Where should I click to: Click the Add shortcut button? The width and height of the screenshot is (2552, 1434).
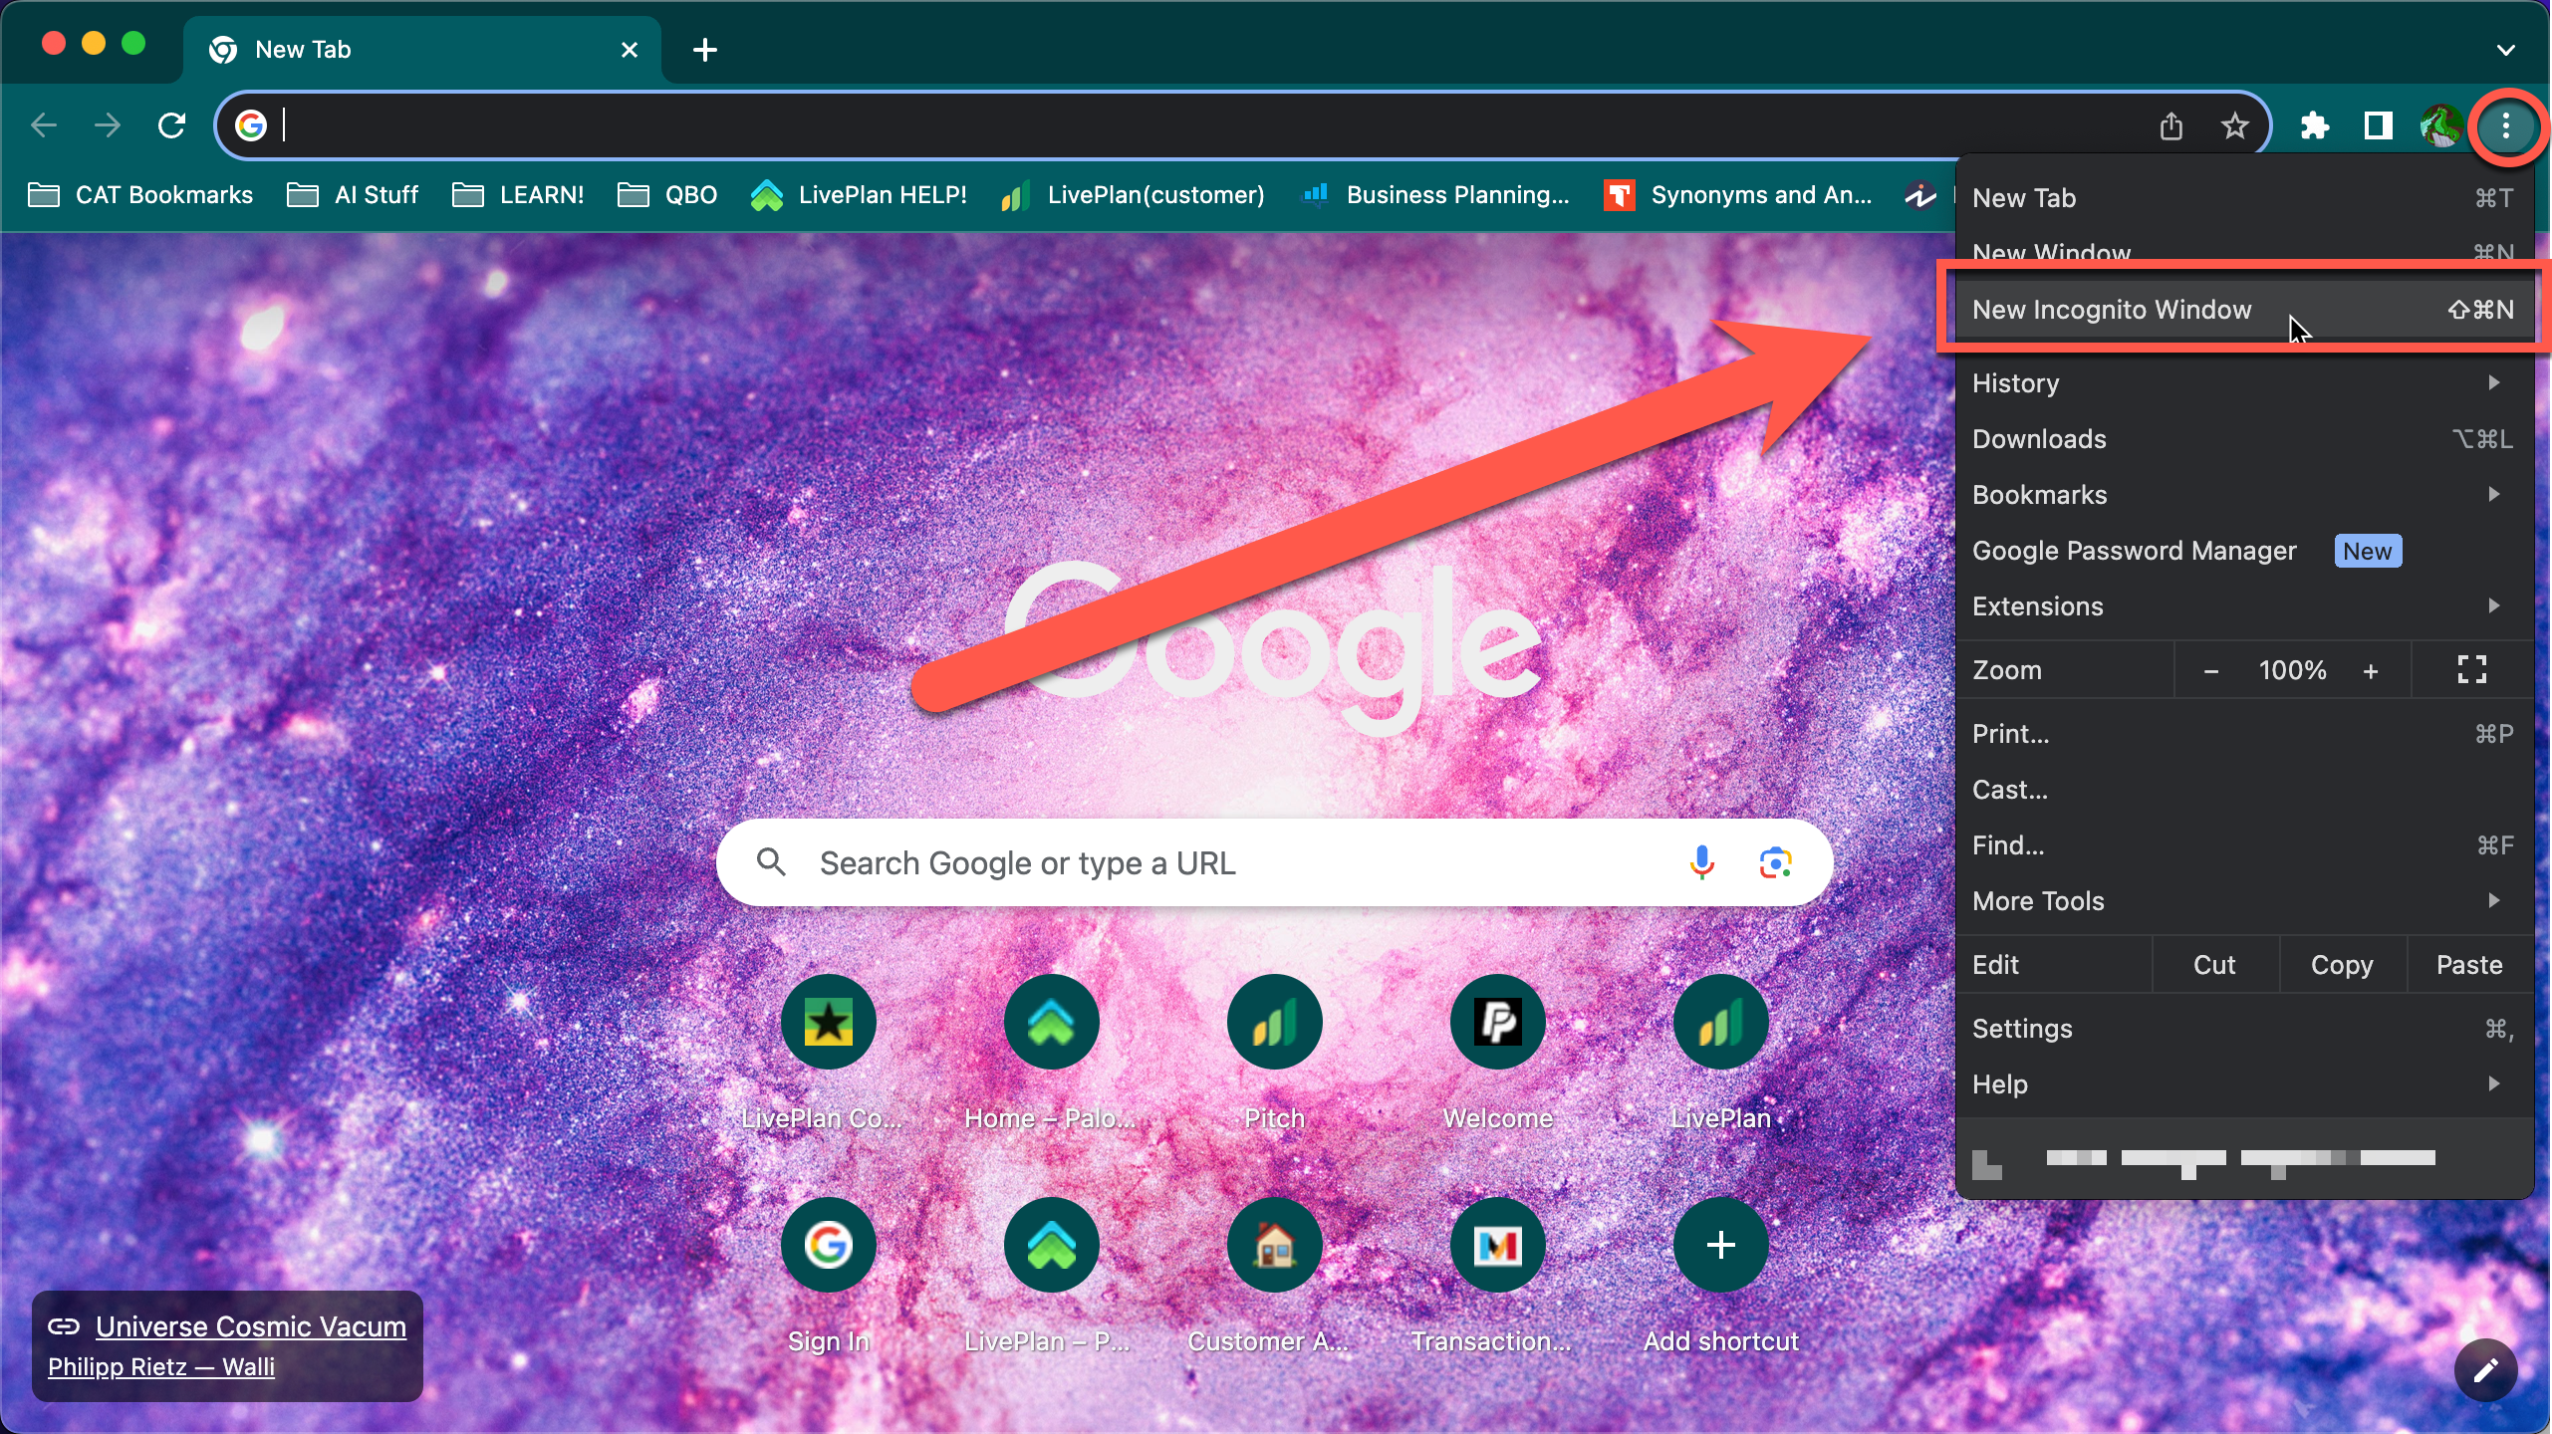click(1720, 1245)
